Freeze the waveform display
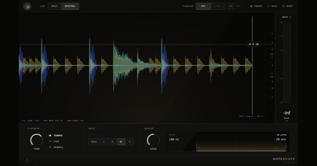 [256, 6]
